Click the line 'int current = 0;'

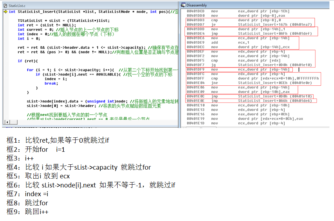[68, 30]
